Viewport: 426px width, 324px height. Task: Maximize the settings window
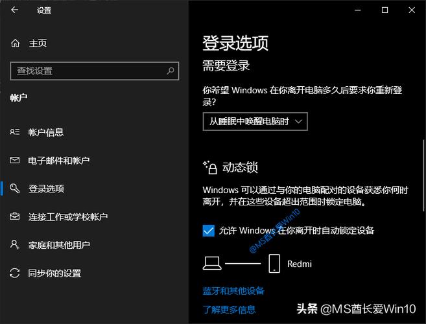click(x=385, y=10)
